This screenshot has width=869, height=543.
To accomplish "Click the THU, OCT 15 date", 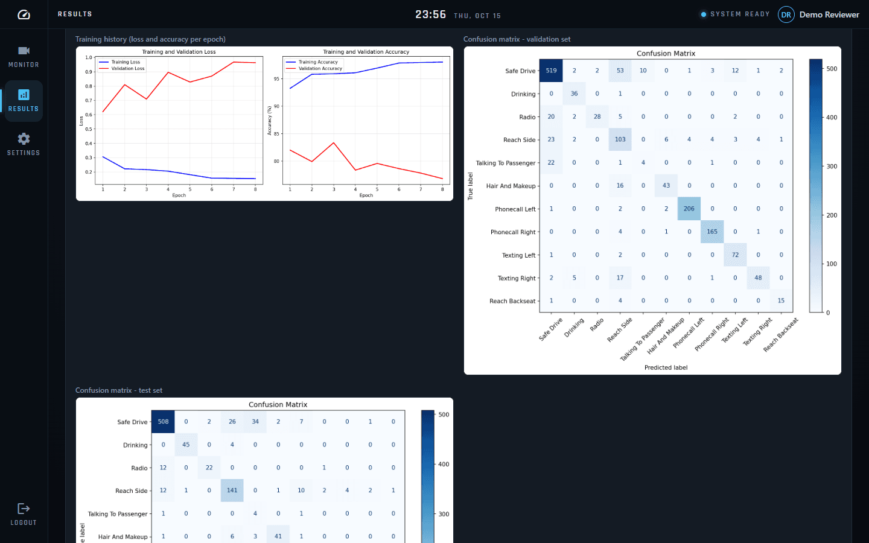I will 477,16.
